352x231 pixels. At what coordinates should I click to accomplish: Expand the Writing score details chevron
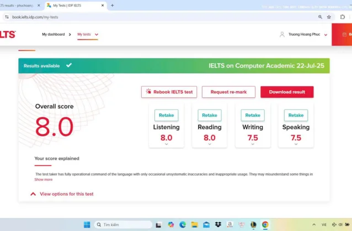click(253, 144)
